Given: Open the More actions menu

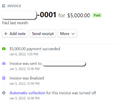Looking at the screenshot, I should [67, 33].
